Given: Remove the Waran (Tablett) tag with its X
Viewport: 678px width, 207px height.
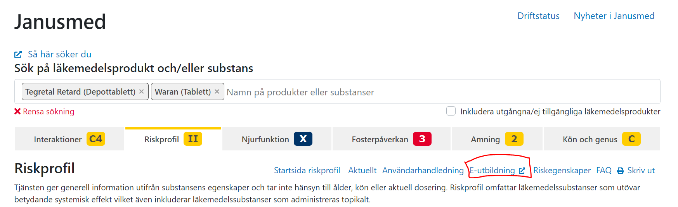Looking at the screenshot, I should [x=217, y=91].
